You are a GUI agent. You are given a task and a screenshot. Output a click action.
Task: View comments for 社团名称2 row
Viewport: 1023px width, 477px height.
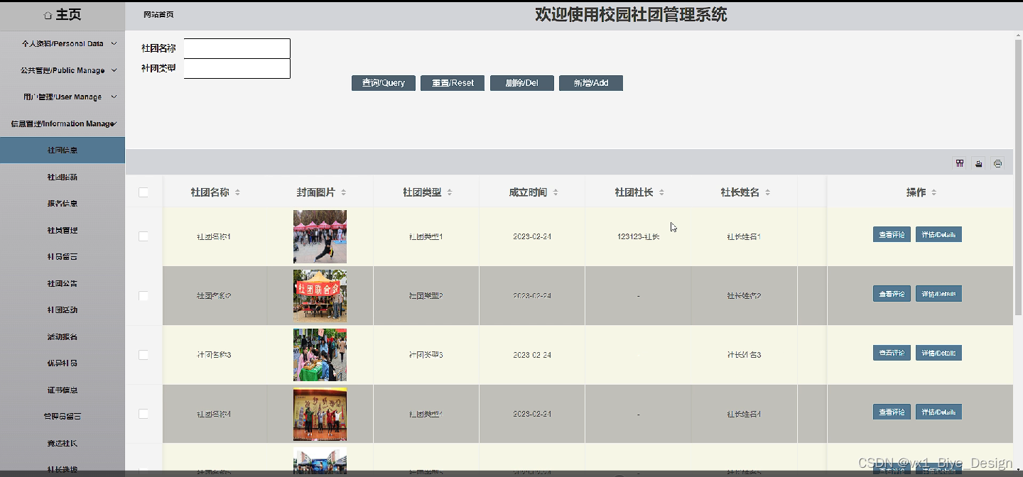[892, 294]
